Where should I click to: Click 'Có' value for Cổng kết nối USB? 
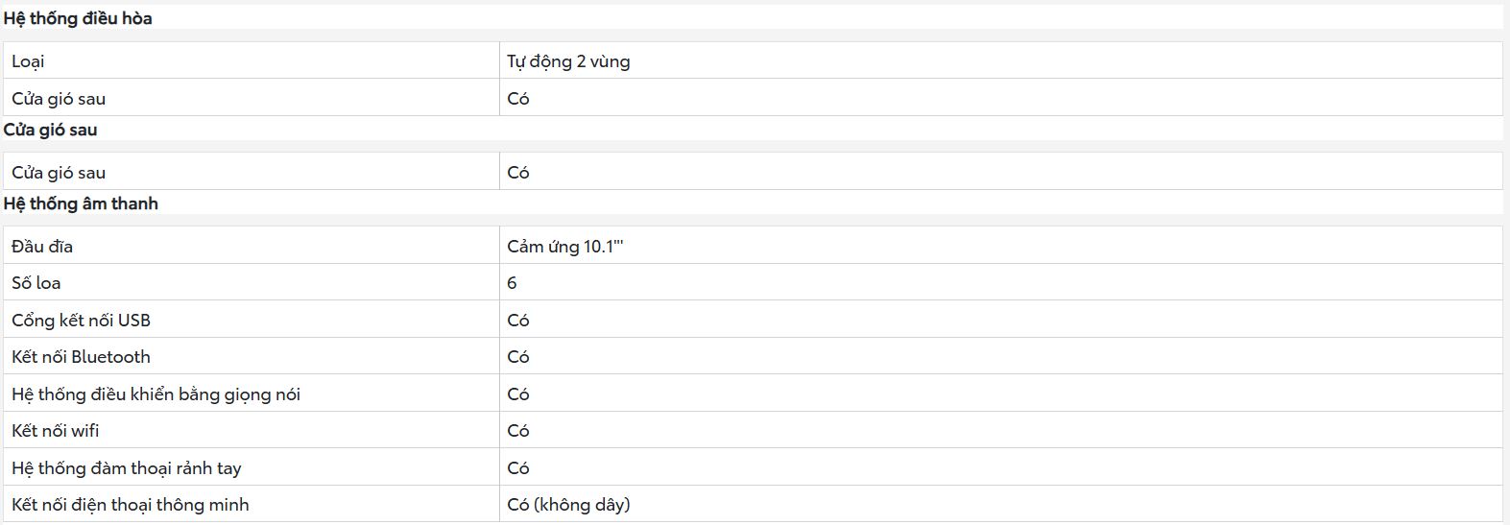(x=518, y=320)
